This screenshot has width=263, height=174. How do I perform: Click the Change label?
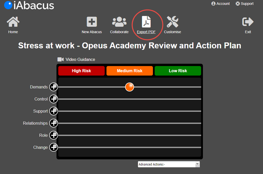[x=40, y=147]
